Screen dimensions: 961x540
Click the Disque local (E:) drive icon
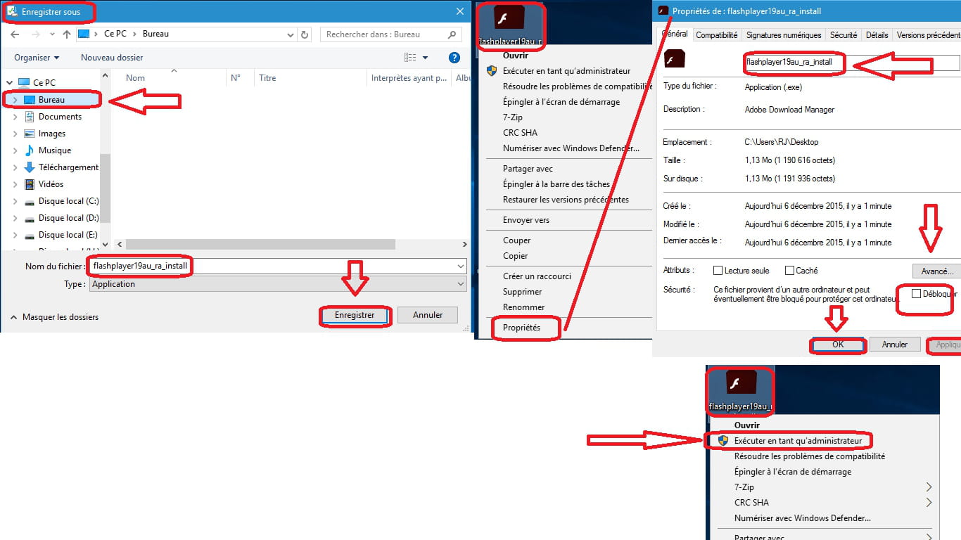30,236
